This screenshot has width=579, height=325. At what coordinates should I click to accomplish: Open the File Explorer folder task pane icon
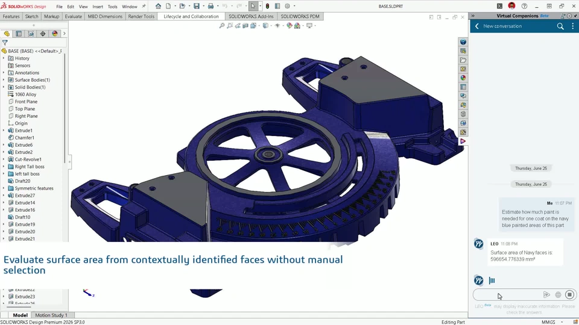pyautogui.click(x=463, y=60)
